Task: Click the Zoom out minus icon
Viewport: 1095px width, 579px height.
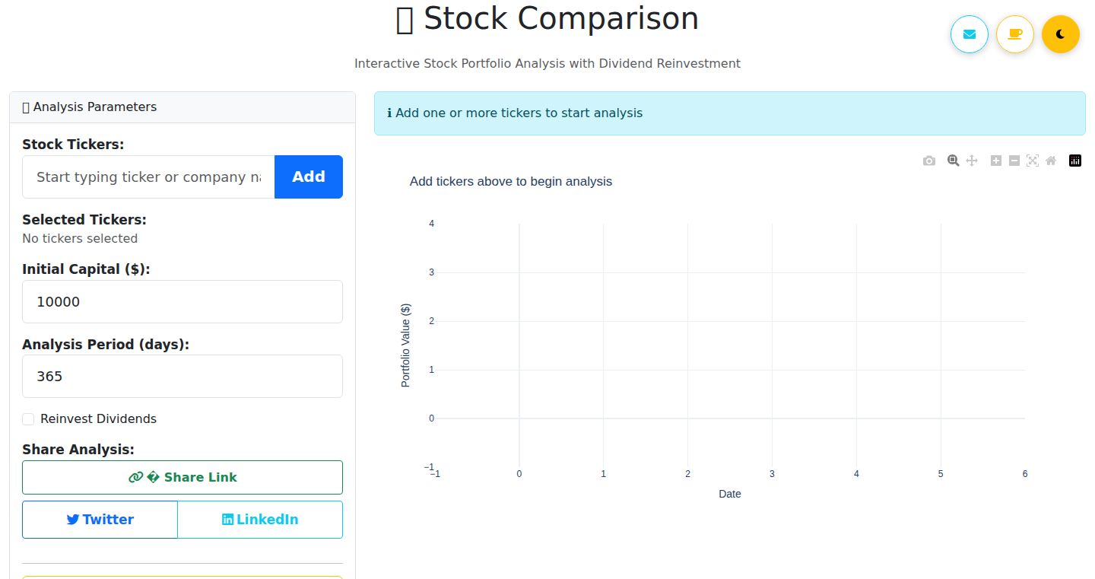Action: click(x=1014, y=161)
